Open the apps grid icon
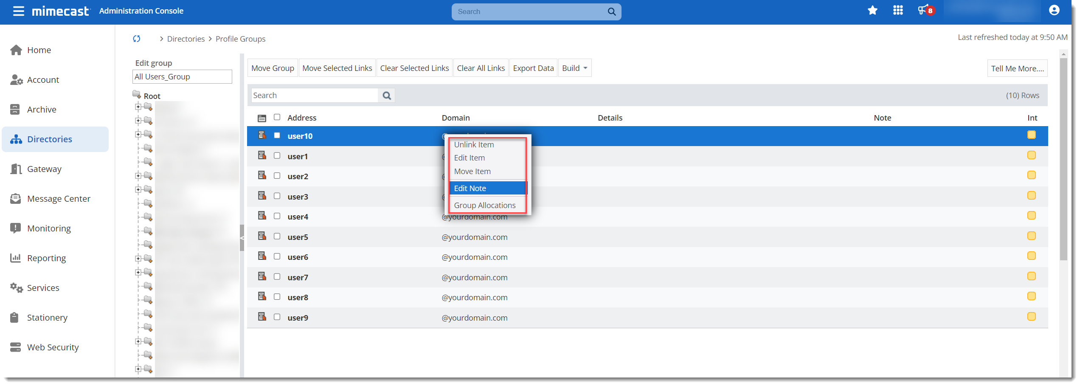This screenshot has height=386, width=1080. point(897,11)
